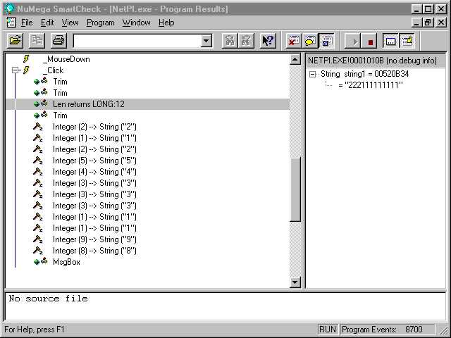The height and width of the screenshot is (338, 451).
Task: Open the Edit menu
Action: pyautogui.click(x=47, y=23)
